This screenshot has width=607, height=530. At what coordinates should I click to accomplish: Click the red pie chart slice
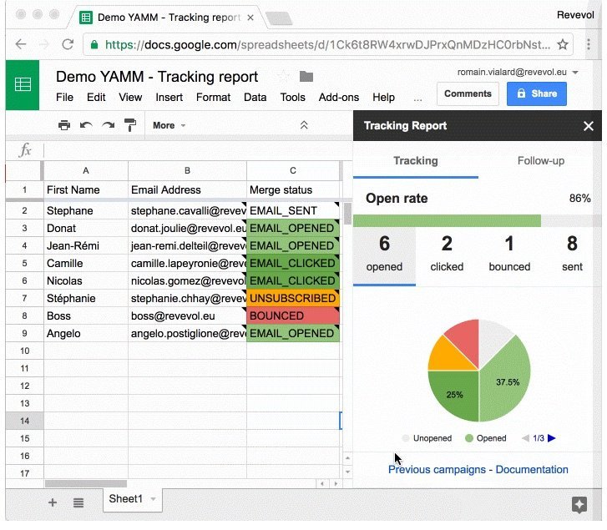(464, 341)
